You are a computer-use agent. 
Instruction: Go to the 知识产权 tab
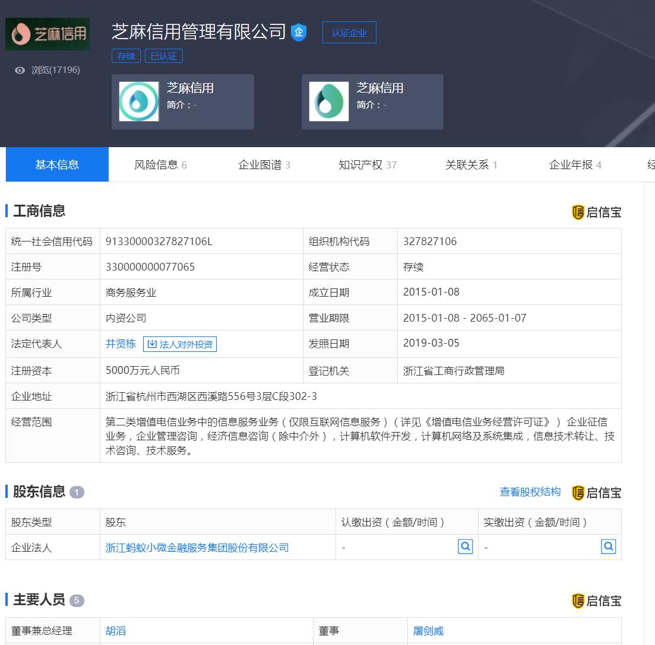(x=368, y=164)
